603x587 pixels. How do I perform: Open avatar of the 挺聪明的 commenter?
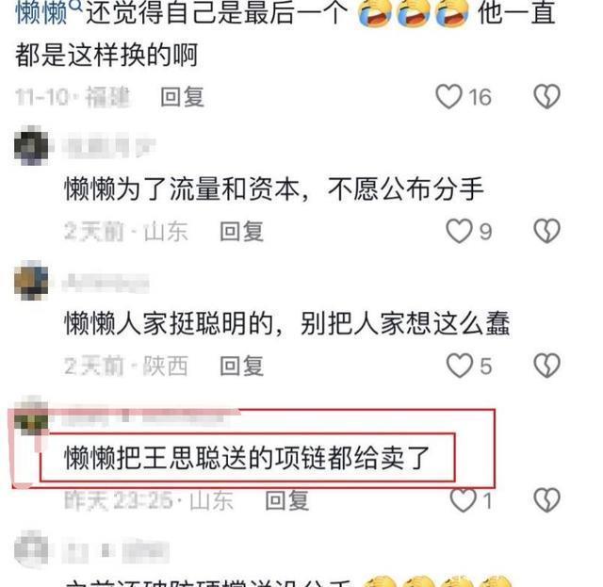31,281
